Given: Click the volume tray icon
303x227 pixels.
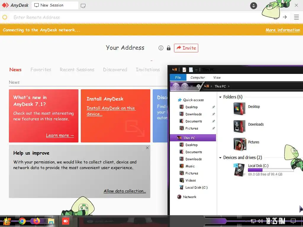Looking at the screenshot, I should 260,221.
